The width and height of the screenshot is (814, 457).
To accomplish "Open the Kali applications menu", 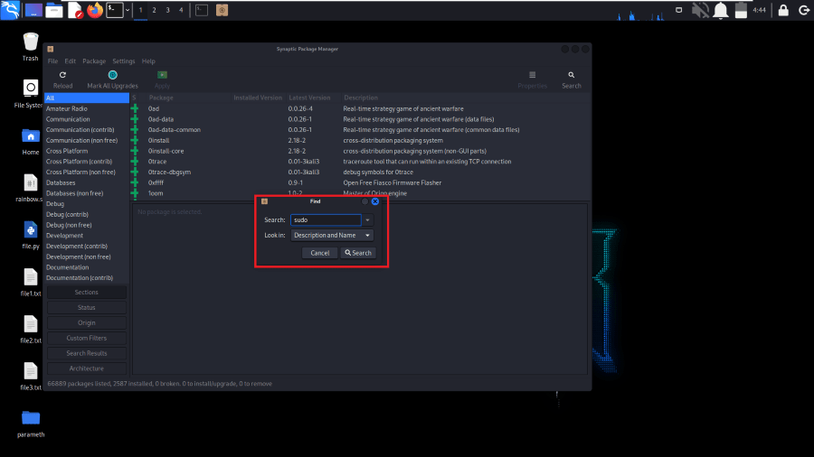I will point(10,10).
